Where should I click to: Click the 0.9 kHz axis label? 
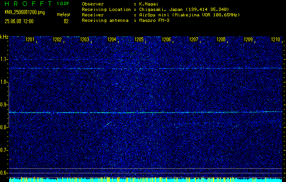click(x=4, y=105)
